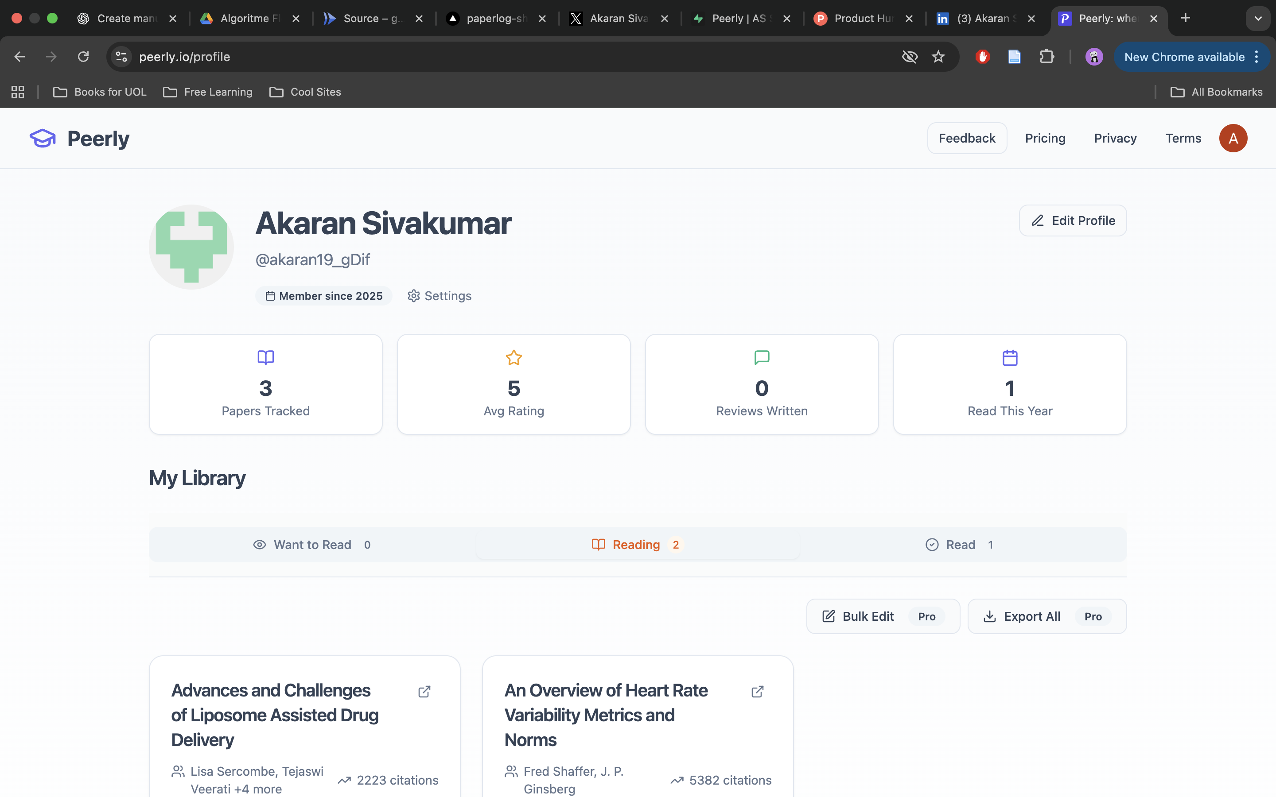Open the Privacy page

tap(1115, 138)
